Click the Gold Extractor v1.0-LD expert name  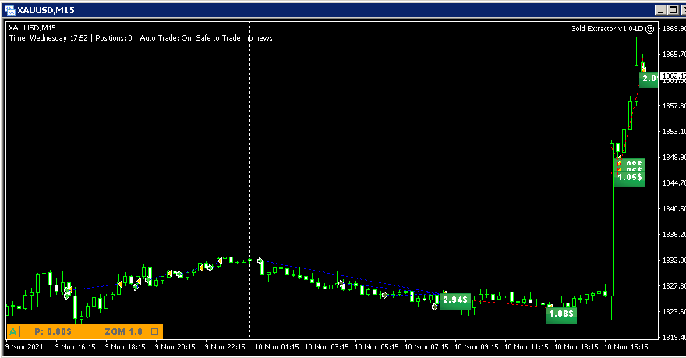click(606, 28)
